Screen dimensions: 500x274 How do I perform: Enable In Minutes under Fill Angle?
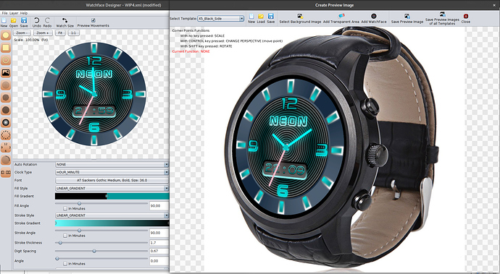[x=65, y=209]
